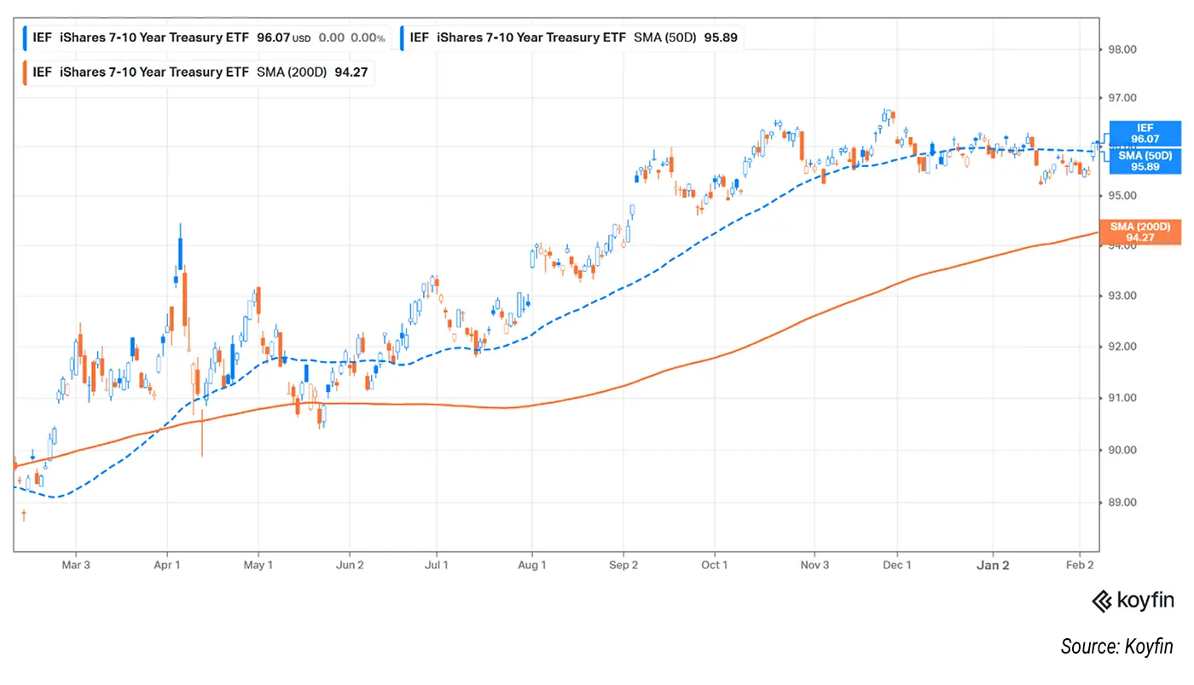Viewport: 1194px width, 685px height.
Task: Click orange color bar in SMA (200D) legend
Action: click(x=25, y=72)
